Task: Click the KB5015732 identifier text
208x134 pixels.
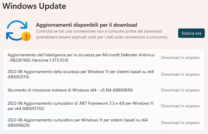Action: 34,109
